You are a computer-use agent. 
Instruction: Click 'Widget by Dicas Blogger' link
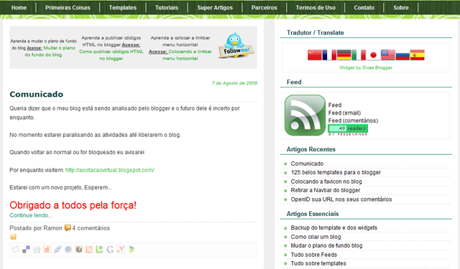pos(366,67)
